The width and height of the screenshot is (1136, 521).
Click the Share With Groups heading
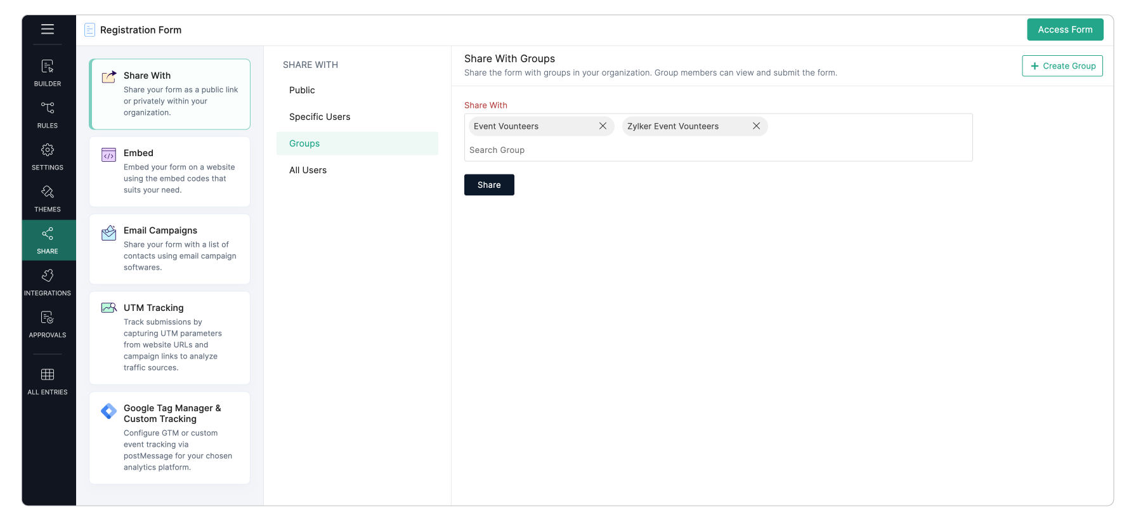(x=509, y=58)
